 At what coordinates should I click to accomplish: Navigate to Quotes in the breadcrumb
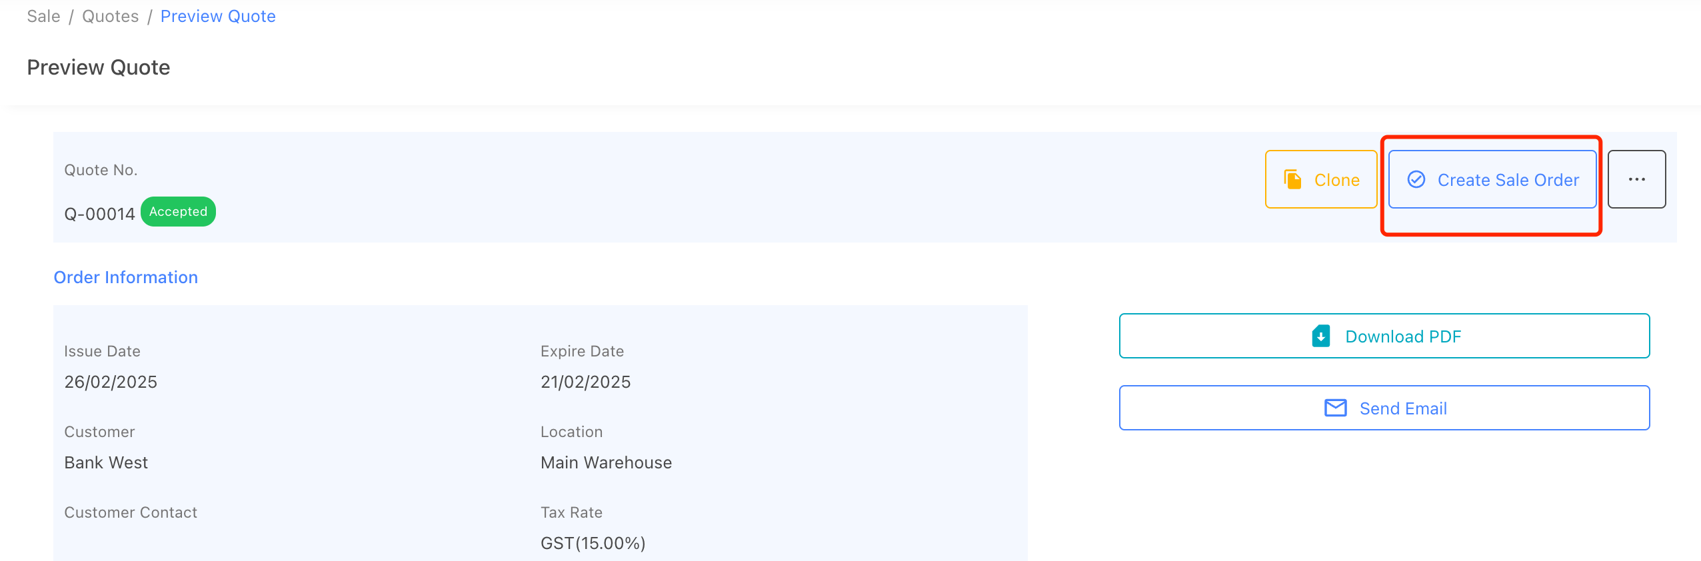(x=110, y=16)
